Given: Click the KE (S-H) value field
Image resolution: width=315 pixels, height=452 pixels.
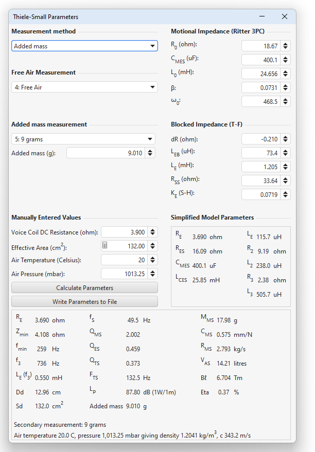Looking at the screenshot, I should (261, 194).
